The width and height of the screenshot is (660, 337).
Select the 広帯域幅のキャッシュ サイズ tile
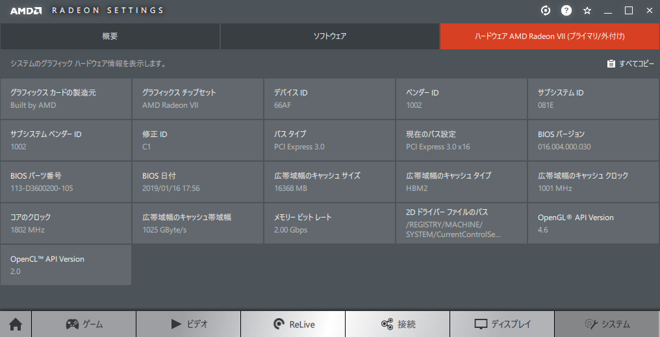tap(329, 182)
